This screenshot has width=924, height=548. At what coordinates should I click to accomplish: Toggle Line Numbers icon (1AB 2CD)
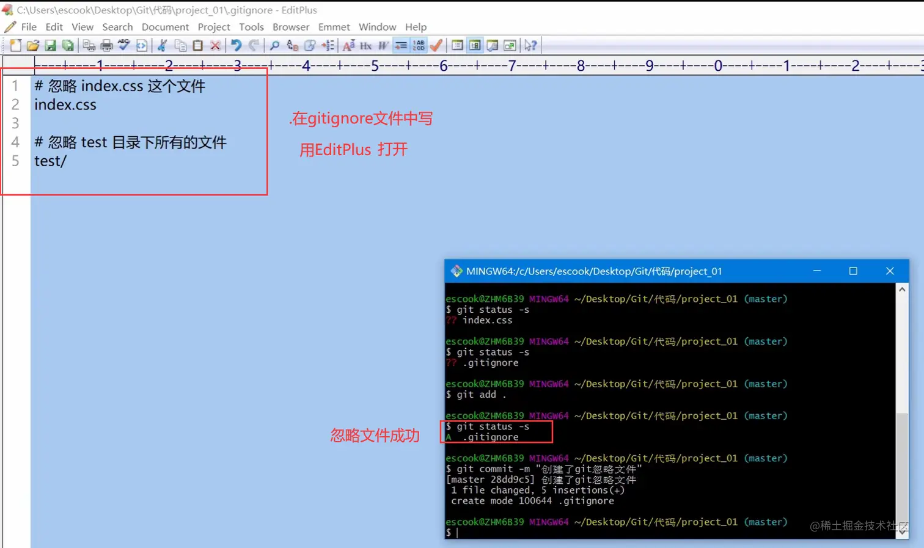419,45
